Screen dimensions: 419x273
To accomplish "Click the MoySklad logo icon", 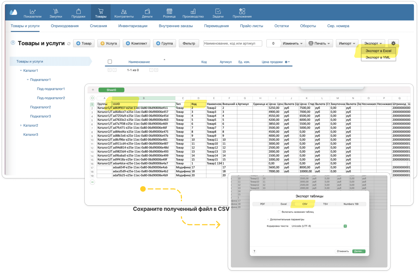I will (x=13, y=12).
